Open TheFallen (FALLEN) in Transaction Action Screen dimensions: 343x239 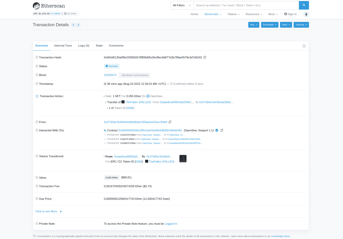pyautogui.click(x=138, y=102)
